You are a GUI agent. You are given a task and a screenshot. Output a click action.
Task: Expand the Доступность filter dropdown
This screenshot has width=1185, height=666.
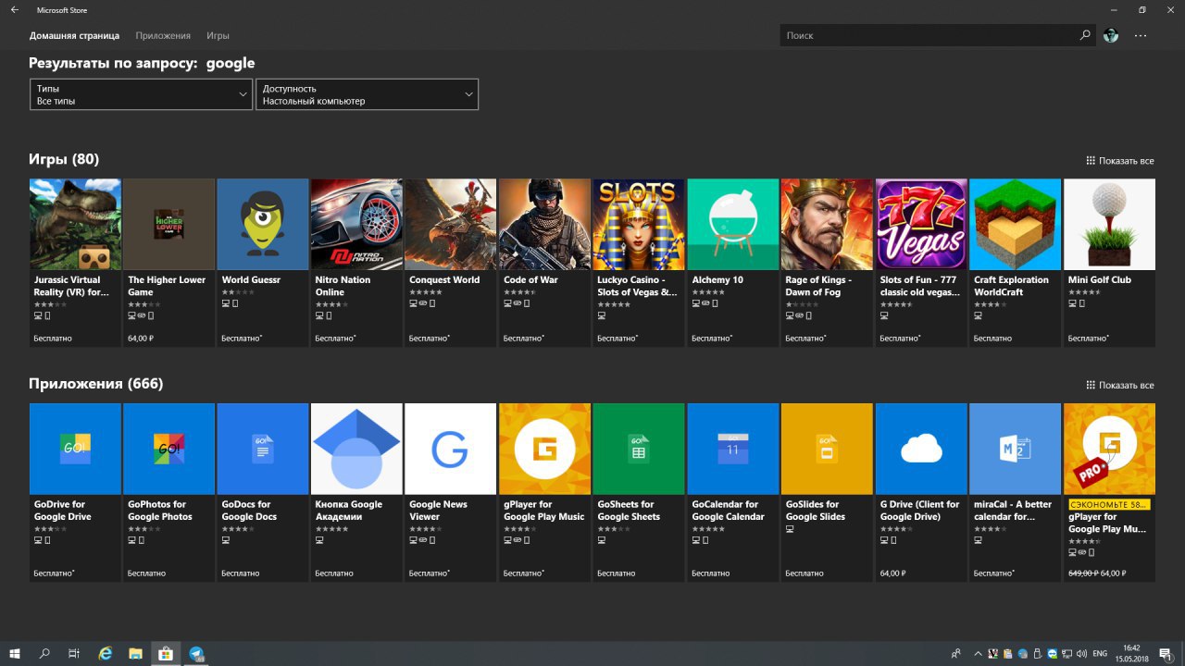point(367,94)
